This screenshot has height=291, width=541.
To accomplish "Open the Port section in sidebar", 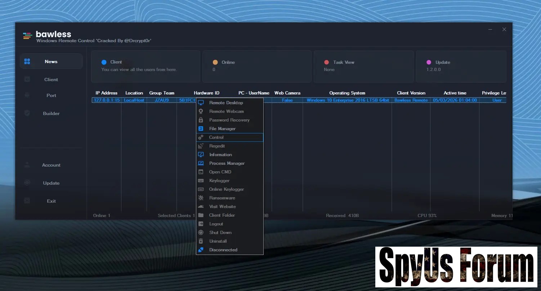I will [51, 96].
